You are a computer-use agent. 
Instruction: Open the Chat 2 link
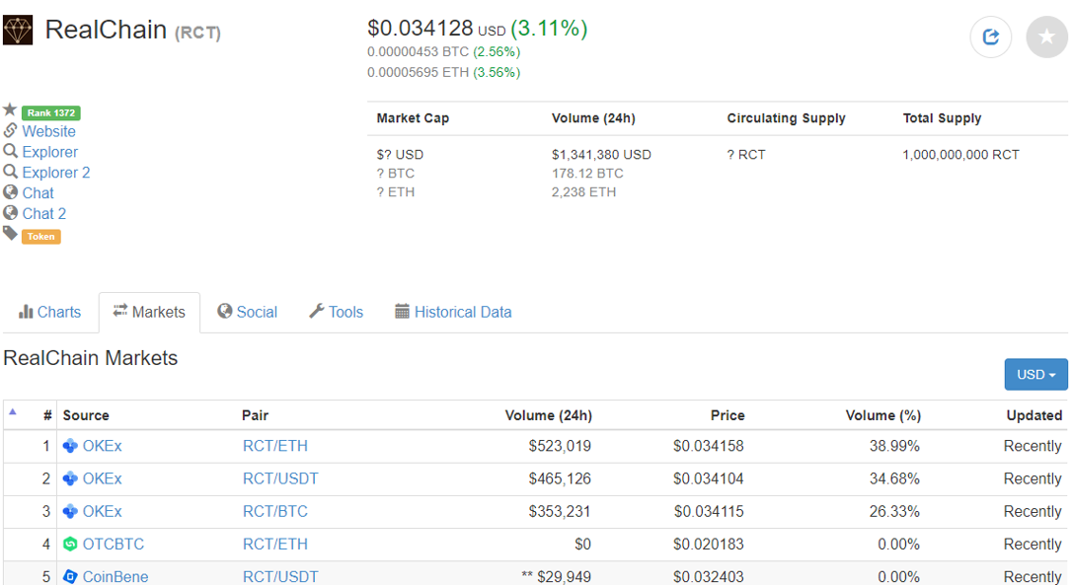43,213
